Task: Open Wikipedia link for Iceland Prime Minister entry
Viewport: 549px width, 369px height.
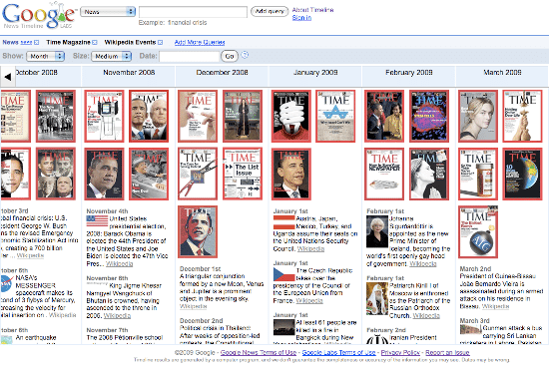Action: coord(423,263)
